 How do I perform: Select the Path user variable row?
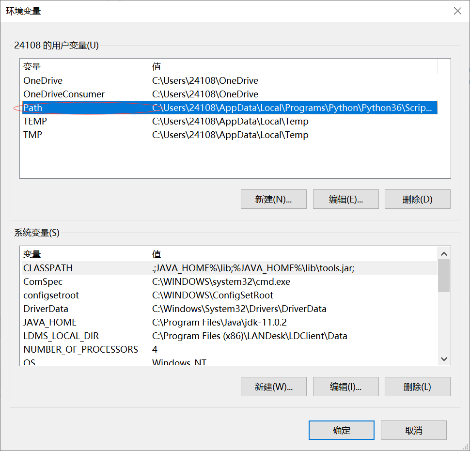point(230,108)
